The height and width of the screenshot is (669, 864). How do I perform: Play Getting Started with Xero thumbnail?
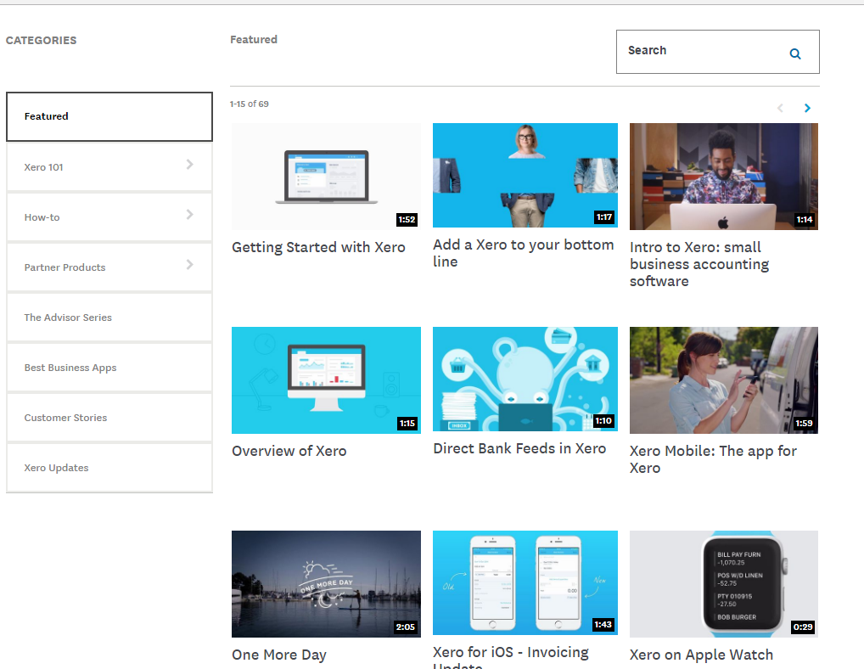click(326, 177)
